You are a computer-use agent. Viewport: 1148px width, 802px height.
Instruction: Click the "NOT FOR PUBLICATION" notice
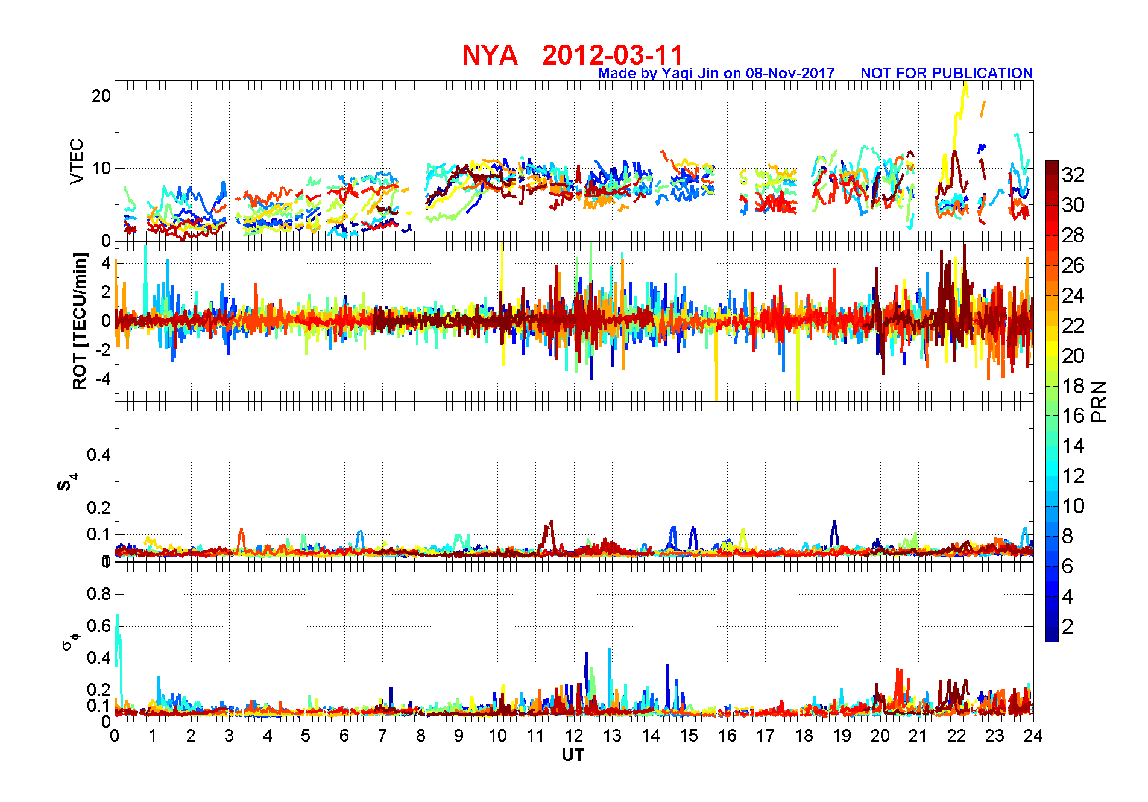947,73
